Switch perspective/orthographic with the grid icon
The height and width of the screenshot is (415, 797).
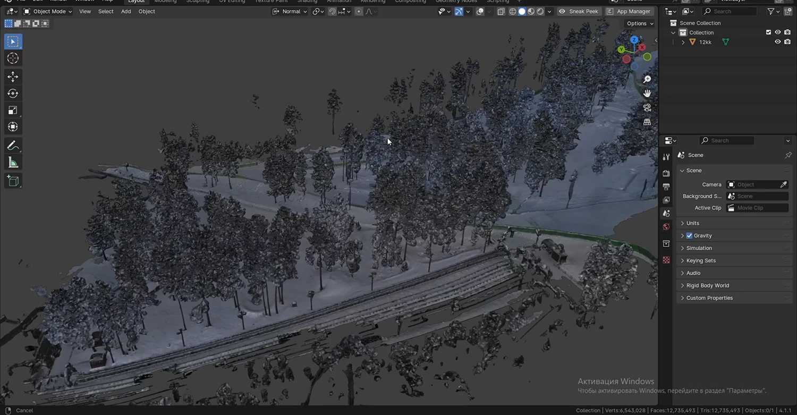coord(647,122)
